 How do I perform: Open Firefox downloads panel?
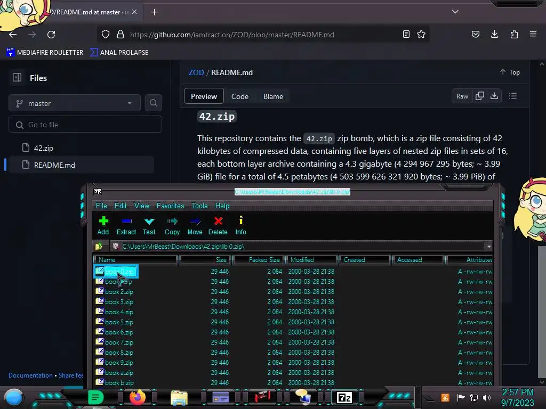coord(494,34)
